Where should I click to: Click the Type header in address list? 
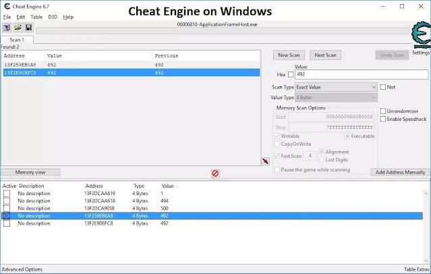click(x=139, y=186)
